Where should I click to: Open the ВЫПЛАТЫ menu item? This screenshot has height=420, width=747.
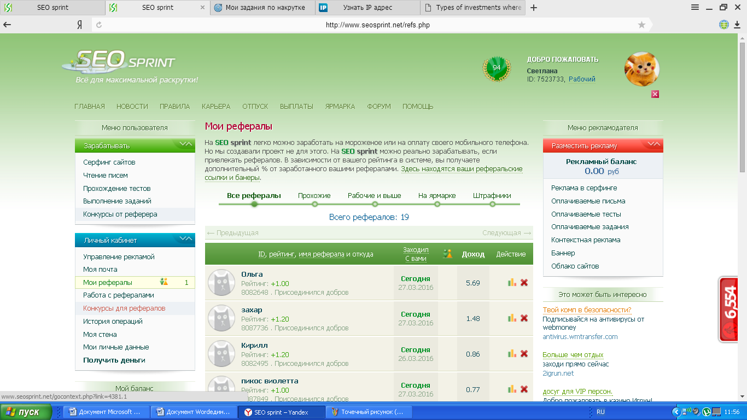tap(296, 106)
